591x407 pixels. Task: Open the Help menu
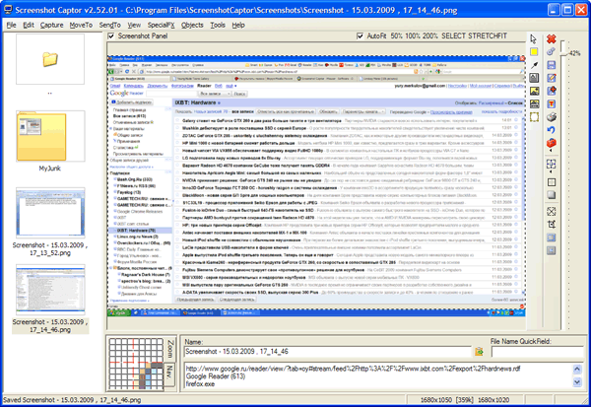(238, 25)
